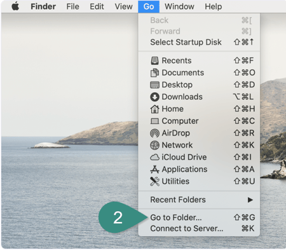Select the Documents menu label
Screen dimensions: 286x250
(183, 73)
